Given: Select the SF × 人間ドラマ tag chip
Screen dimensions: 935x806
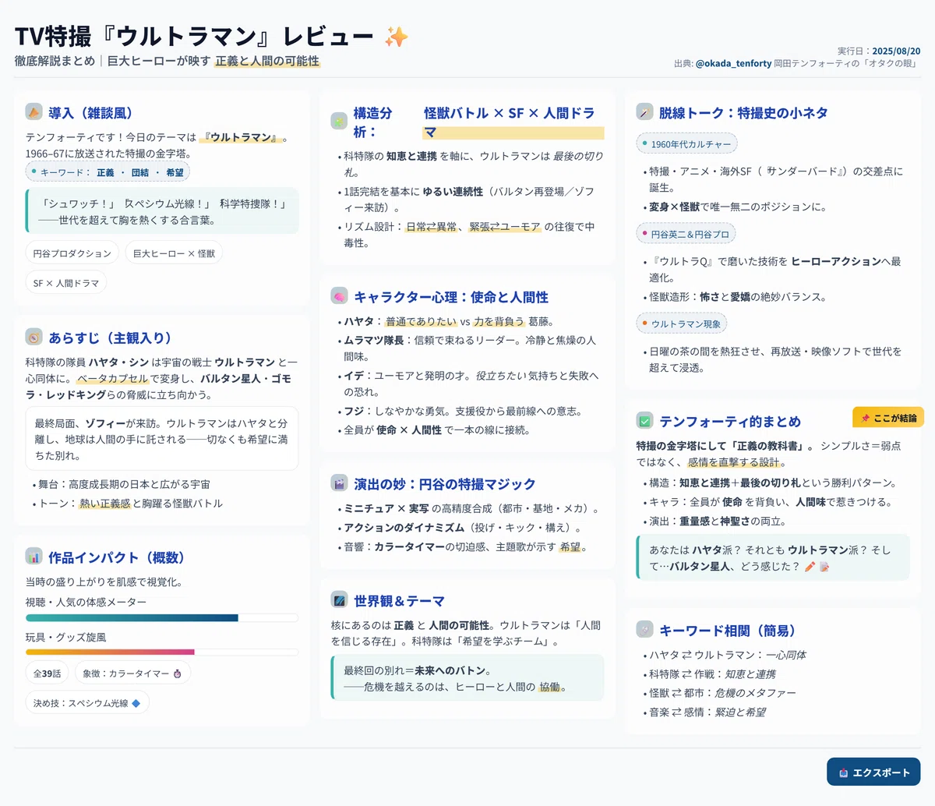Looking at the screenshot, I should (66, 283).
